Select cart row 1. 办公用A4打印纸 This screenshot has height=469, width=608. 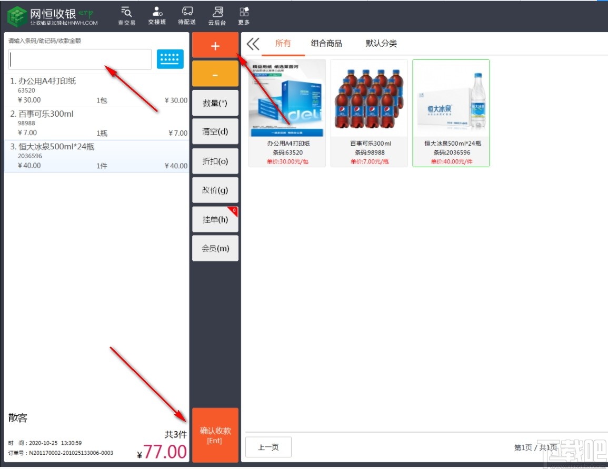[96, 90]
